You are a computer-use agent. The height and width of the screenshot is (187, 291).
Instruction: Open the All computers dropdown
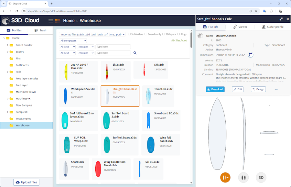point(73,41)
